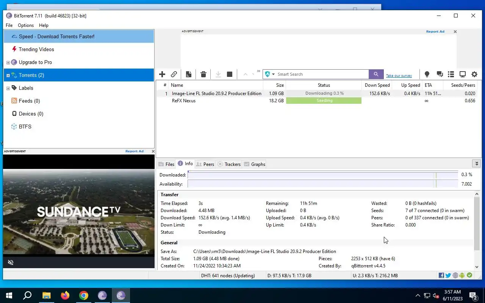Open the Take our survey link
Viewport: 485px width, 303px height.
(x=399, y=76)
